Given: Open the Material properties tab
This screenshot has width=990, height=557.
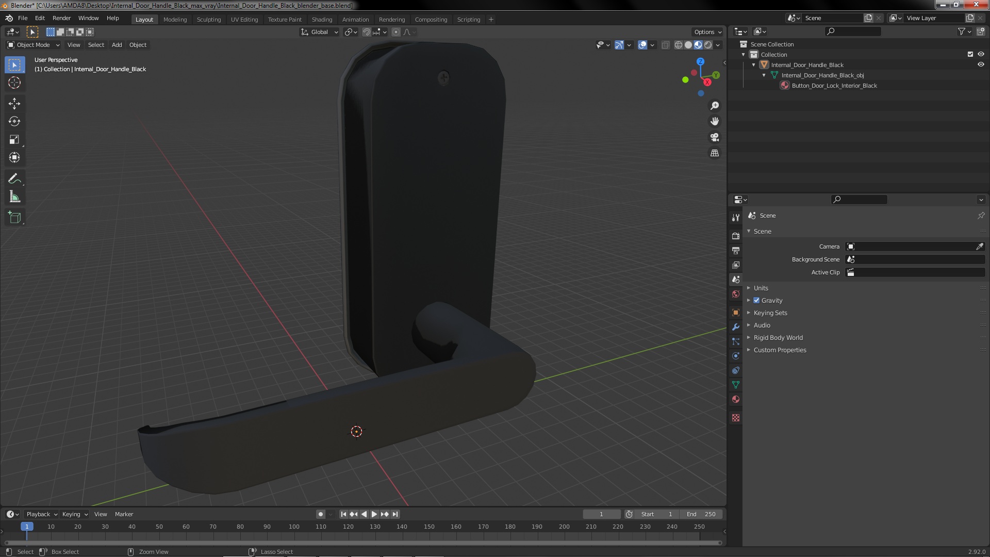Looking at the screenshot, I should [x=736, y=400].
